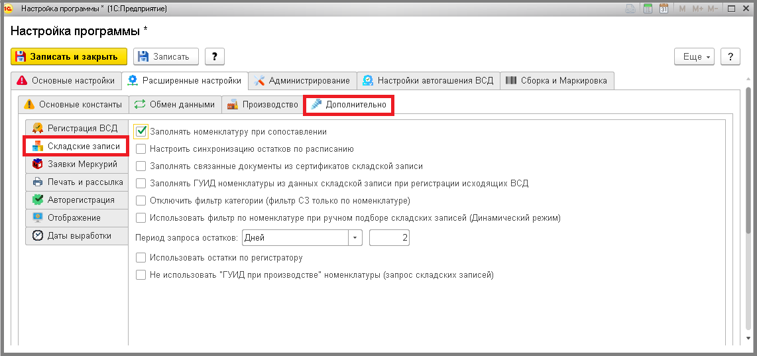Enable Настроить синхронизацию остатков по расписанию
Screen dimensions: 757x356
[141, 148]
